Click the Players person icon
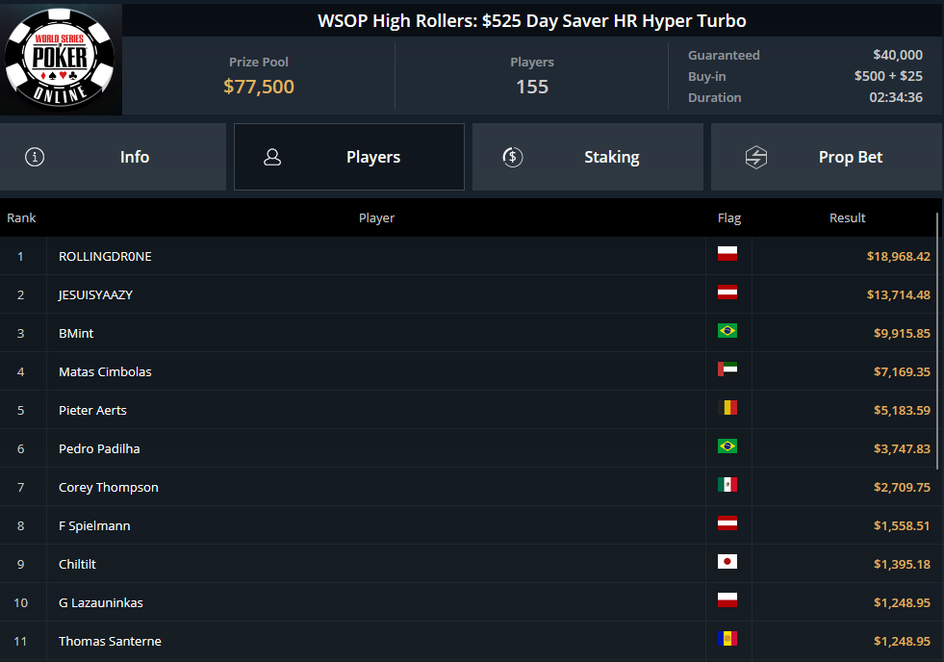The image size is (944, 662). click(272, 157)
